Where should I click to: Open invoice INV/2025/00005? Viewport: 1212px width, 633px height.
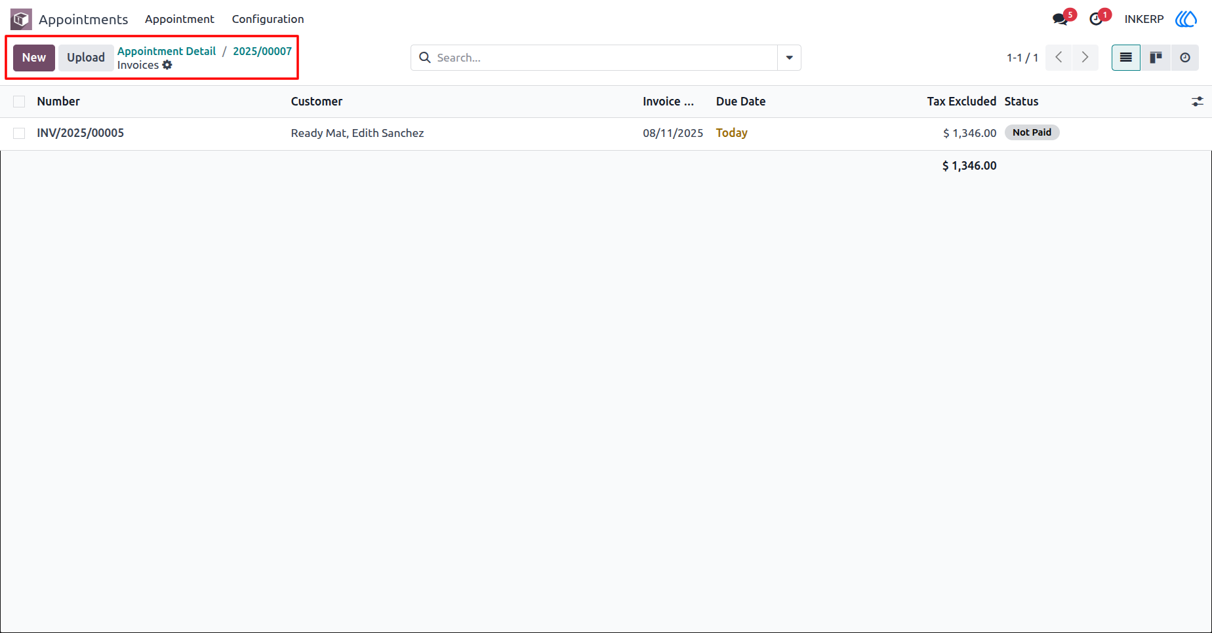(x=81, y=133)
